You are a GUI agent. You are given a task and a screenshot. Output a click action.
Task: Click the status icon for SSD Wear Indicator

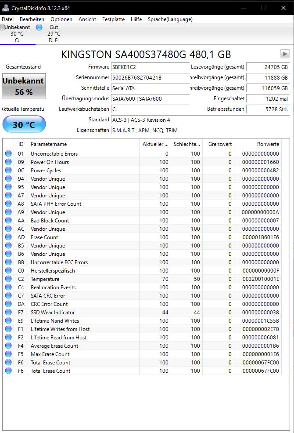pos(8,312)
